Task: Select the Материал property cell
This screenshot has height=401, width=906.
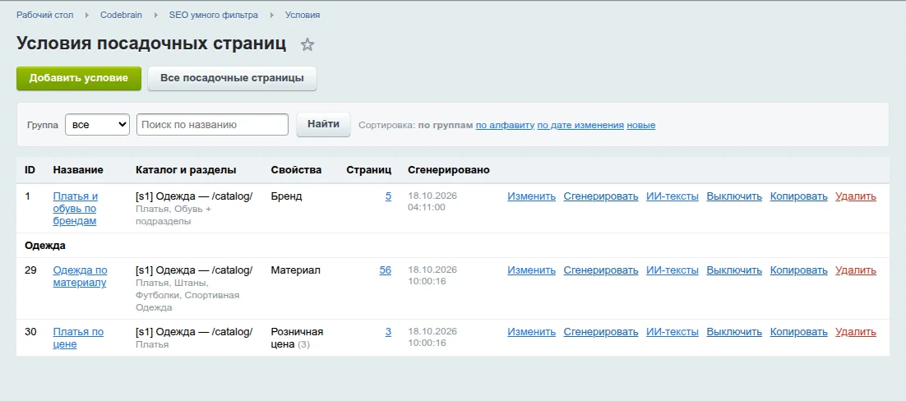Action: (x=296, y=270)
